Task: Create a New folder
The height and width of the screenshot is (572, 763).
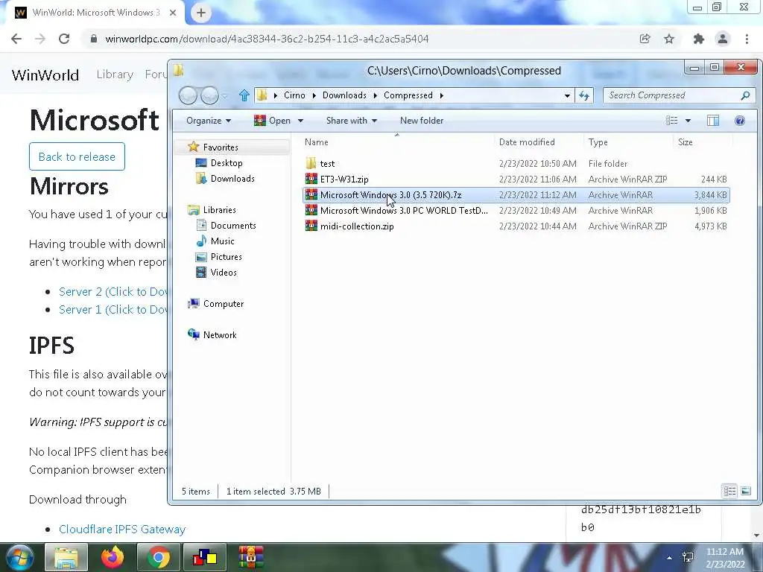Action: [422, 121]
